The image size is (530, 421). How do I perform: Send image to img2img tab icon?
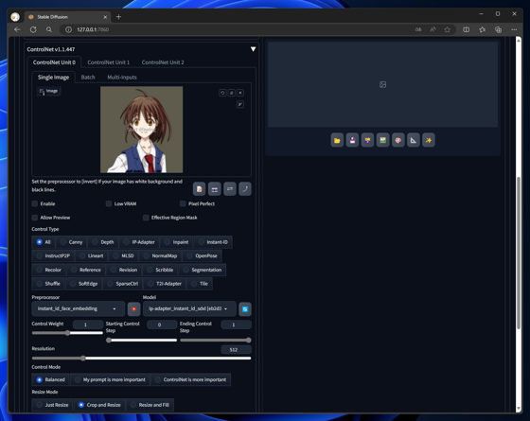[x=382, y=140]
